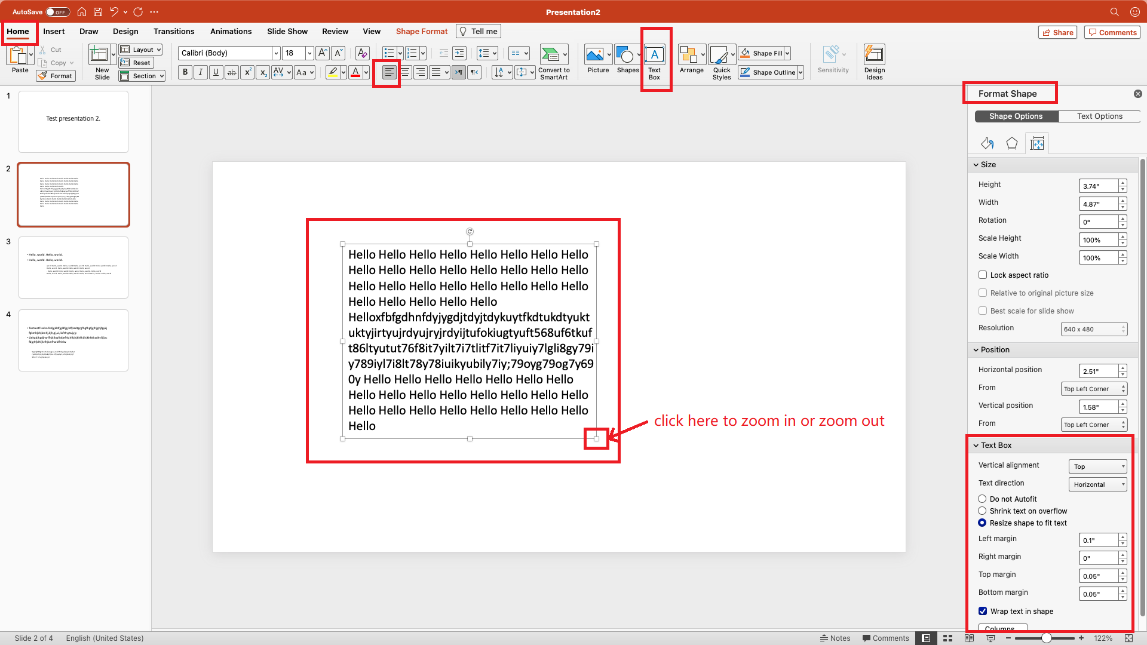Open Effects pentagon icon in Format Shape
1147x645 pixels.
click(1012, 143)
